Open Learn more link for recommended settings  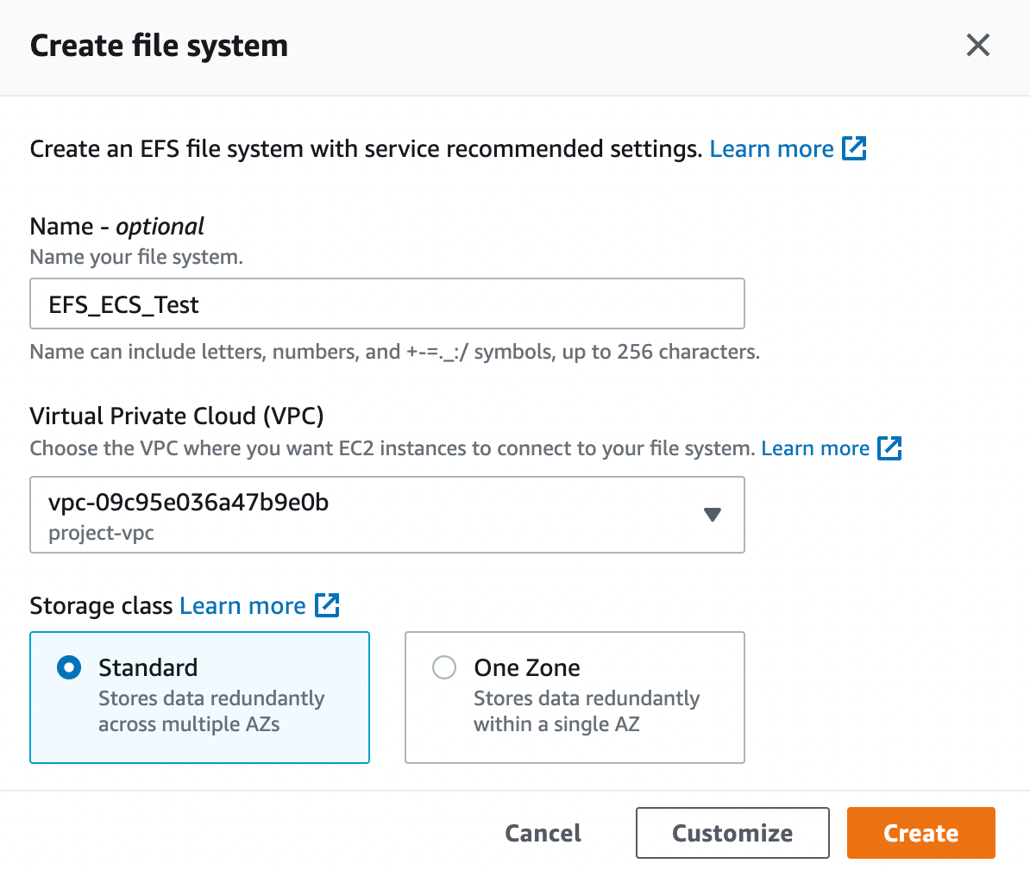(x=771, y=149)
